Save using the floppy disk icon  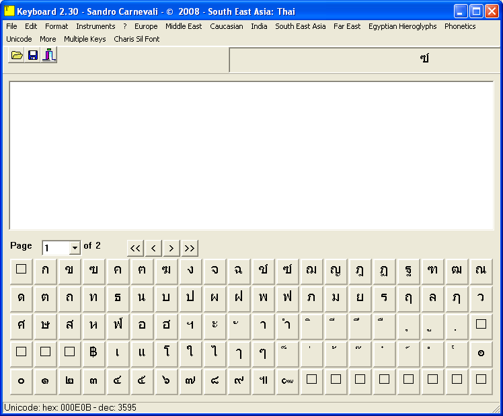(x=33, y=55)
